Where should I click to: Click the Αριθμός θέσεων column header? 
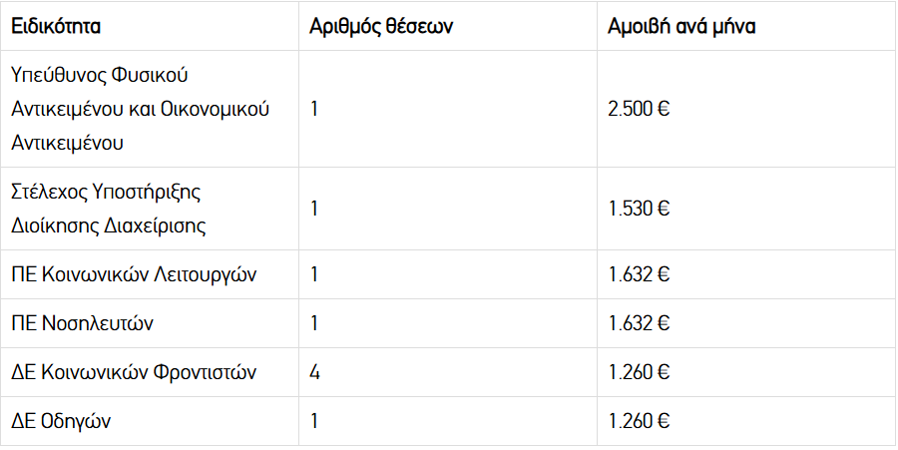(x=448, y=26)
